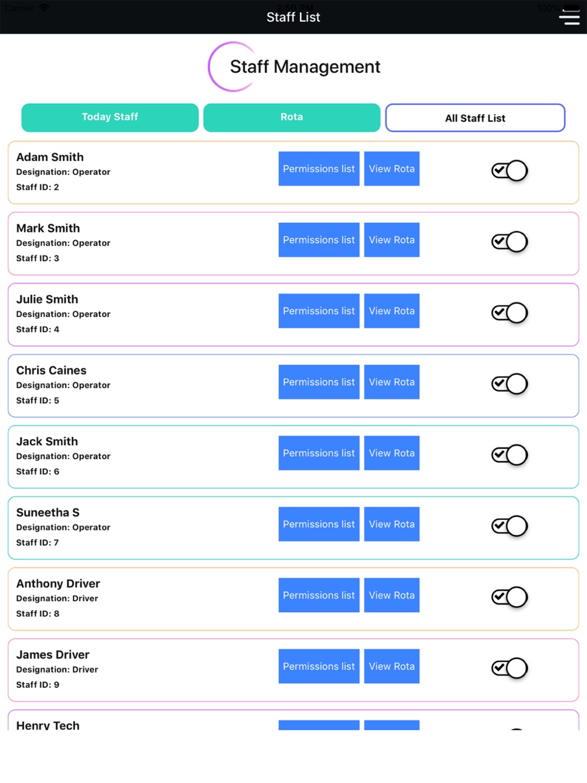Open Permissions list for Adam Smith
The width and height of the screenshot is (587, 783).
pos(319,168)
